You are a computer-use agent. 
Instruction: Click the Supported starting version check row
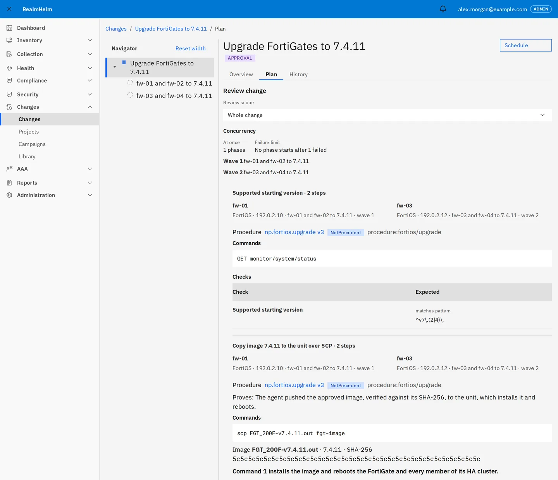tap(392, 315)
